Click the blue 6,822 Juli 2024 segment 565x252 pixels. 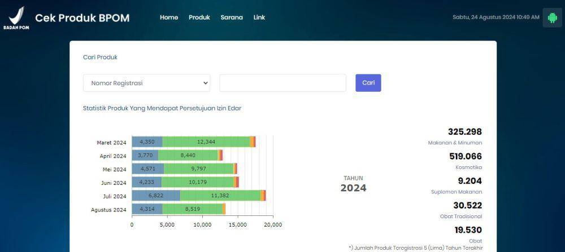click(x=156, y=196)
